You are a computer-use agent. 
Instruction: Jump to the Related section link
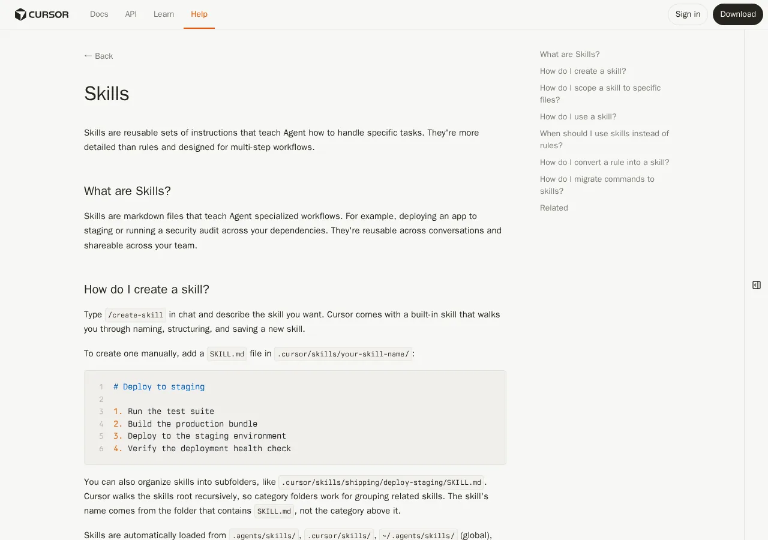554,208
